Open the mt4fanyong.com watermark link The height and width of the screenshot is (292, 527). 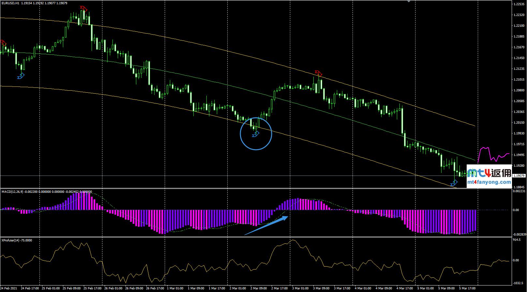tap(489, 182)
